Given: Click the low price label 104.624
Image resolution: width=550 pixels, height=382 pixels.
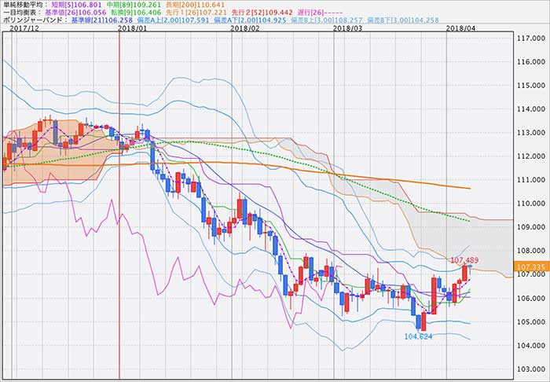Looking at the screenshot, I should [420, 336].
